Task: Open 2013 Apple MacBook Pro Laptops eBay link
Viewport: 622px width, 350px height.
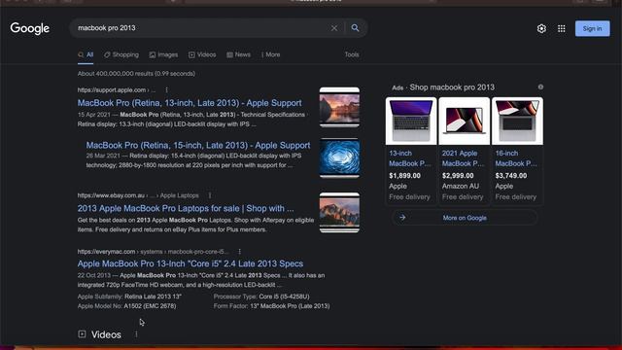Action: click(186, 208)
